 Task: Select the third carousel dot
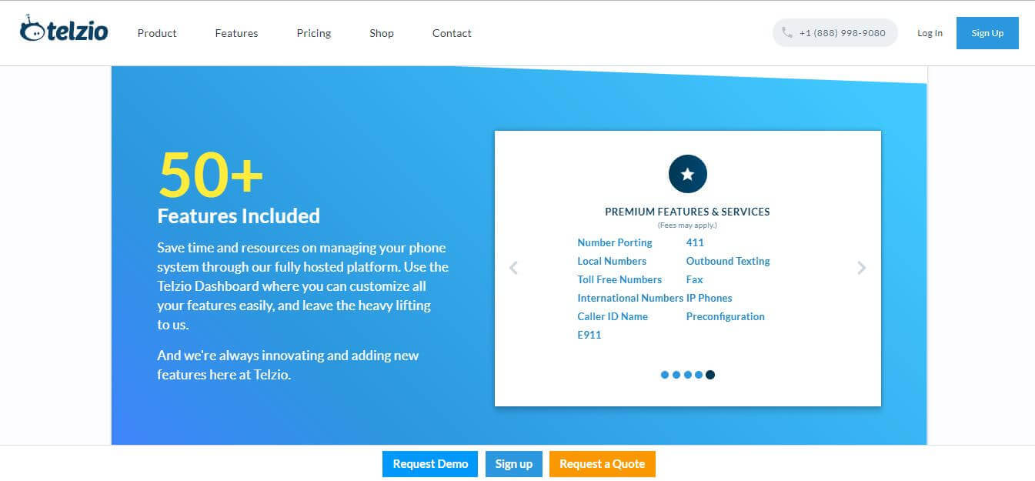click(x=688, y=375)
